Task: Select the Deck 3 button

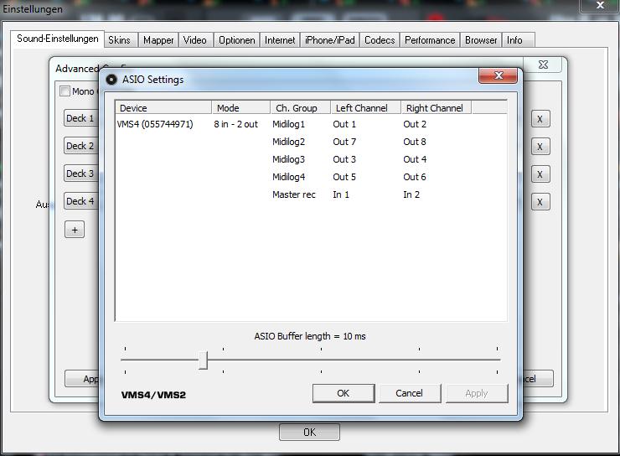Action: pos(80,174)
